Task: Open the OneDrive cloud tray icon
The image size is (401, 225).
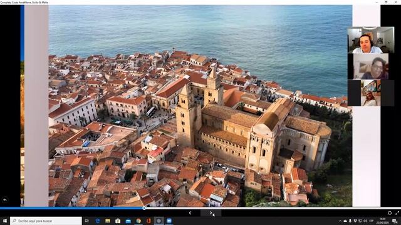Action: (x=345, y=221)
